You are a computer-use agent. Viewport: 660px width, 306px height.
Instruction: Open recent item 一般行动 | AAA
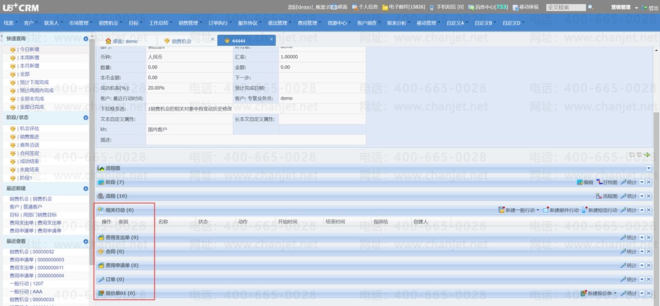pos(26,292)
